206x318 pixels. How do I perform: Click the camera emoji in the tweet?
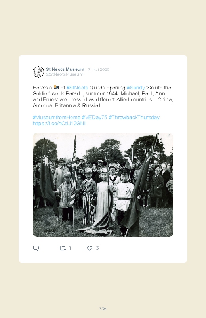(56, 88)
